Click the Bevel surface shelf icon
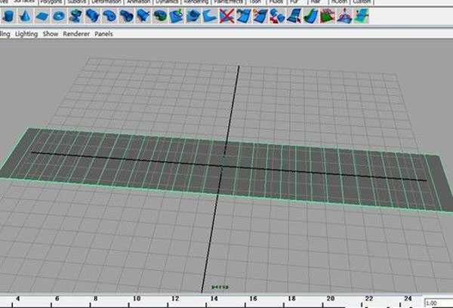453x308 pixels. coord(193,16)
